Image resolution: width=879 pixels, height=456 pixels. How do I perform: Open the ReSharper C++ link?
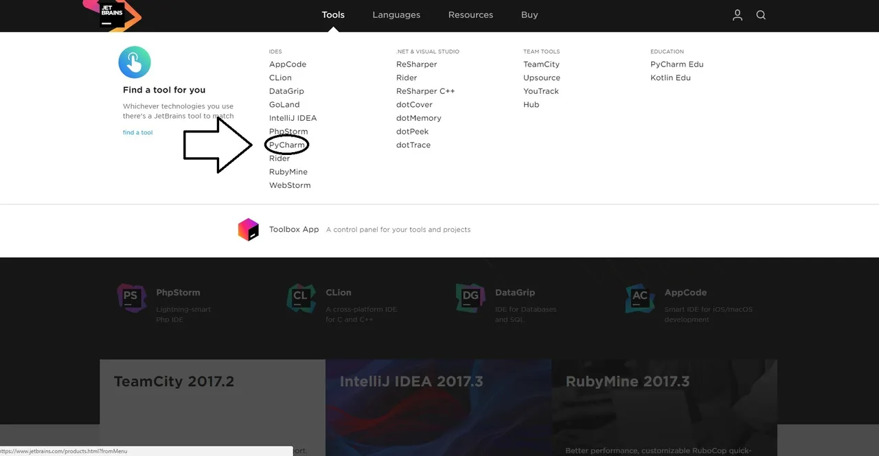tap(426, 91)
